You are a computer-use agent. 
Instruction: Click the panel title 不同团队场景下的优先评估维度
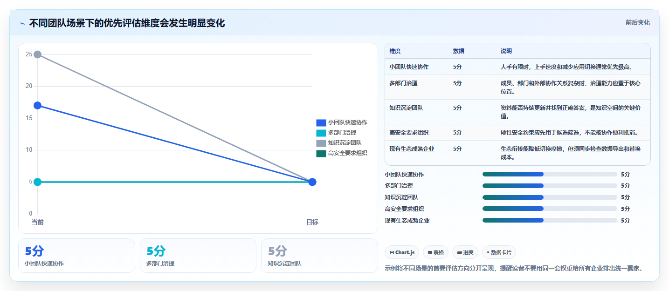coord(127,23)
